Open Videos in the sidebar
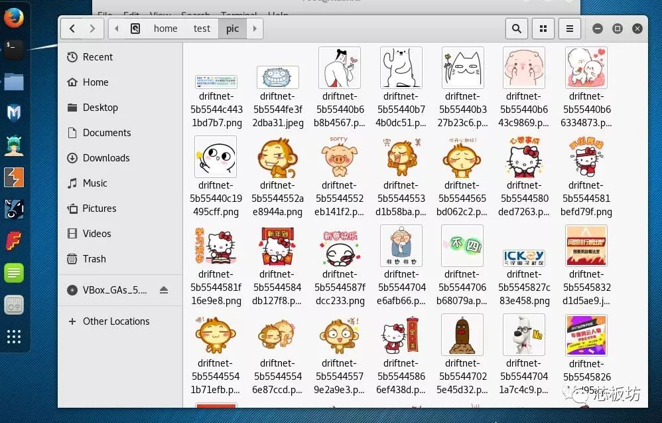This screenshot has height=423, width=662. click(x=120, y=234)
